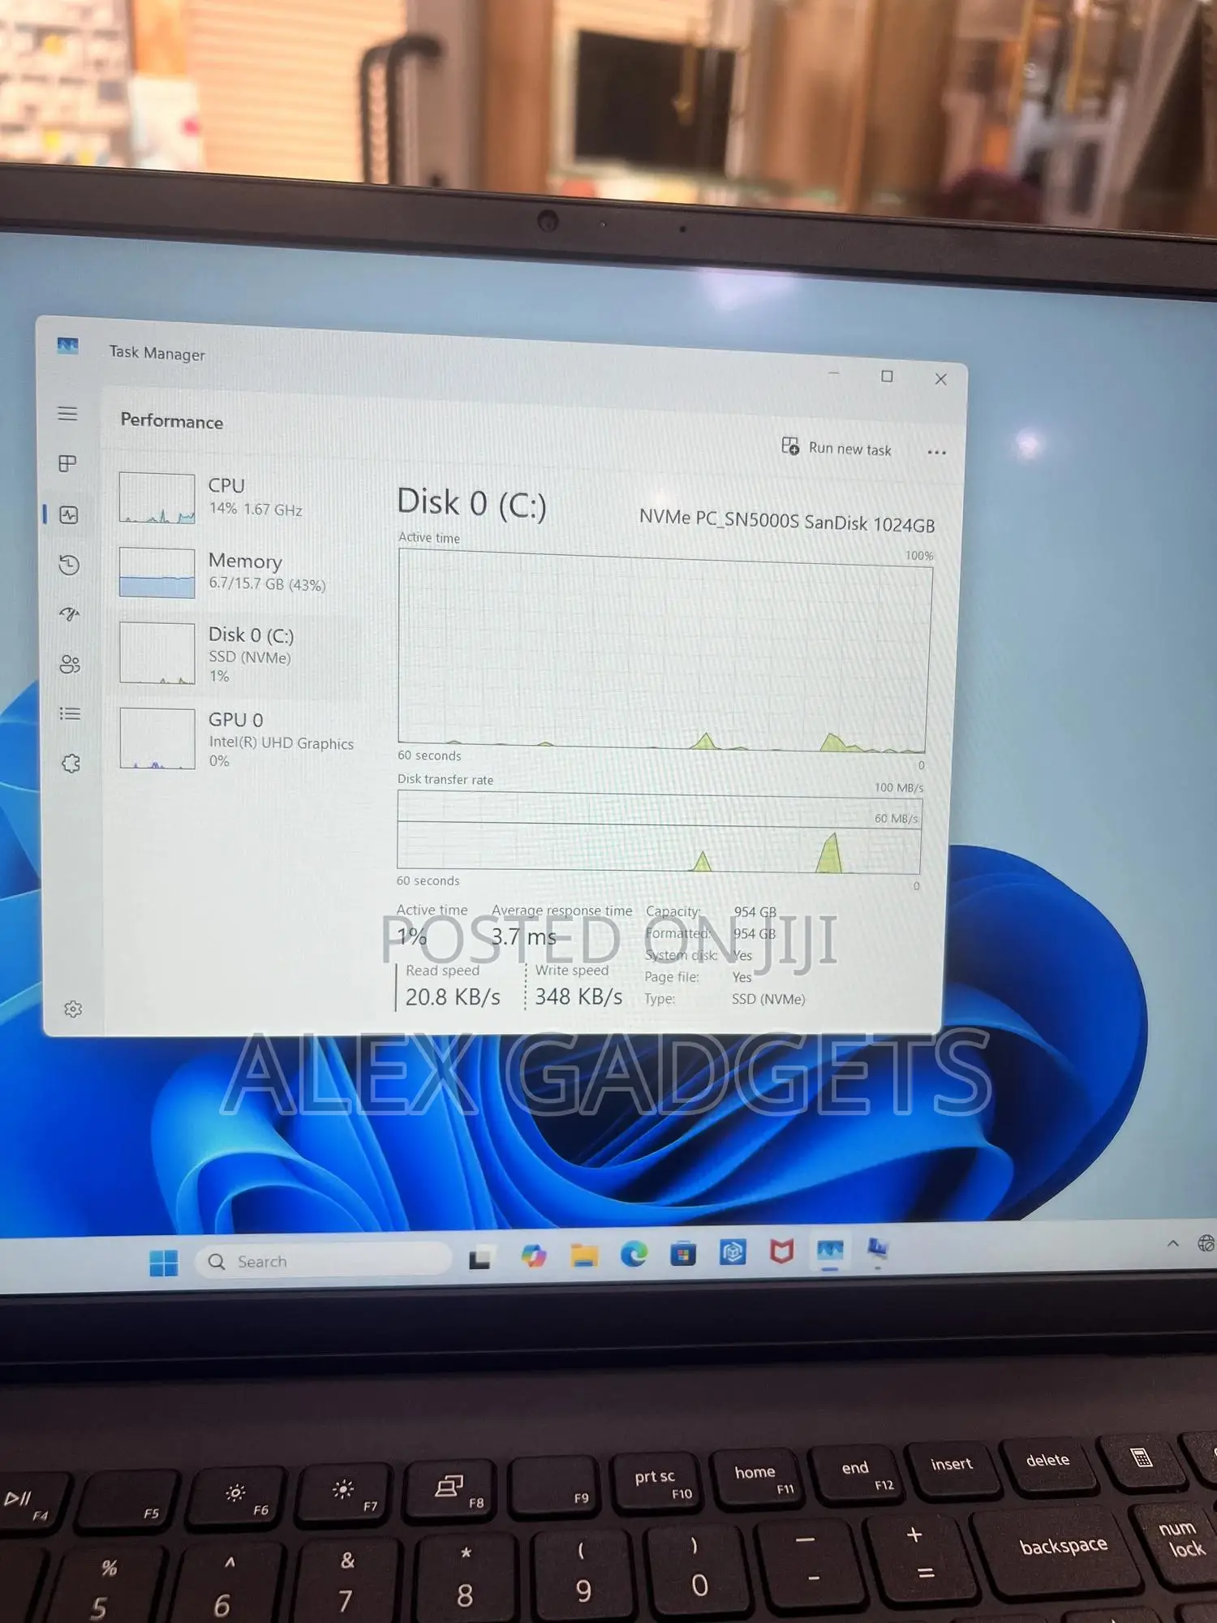Click the taskbar Search box
This screenshot has width=1217, height=1623.
tap(323, 1260)
